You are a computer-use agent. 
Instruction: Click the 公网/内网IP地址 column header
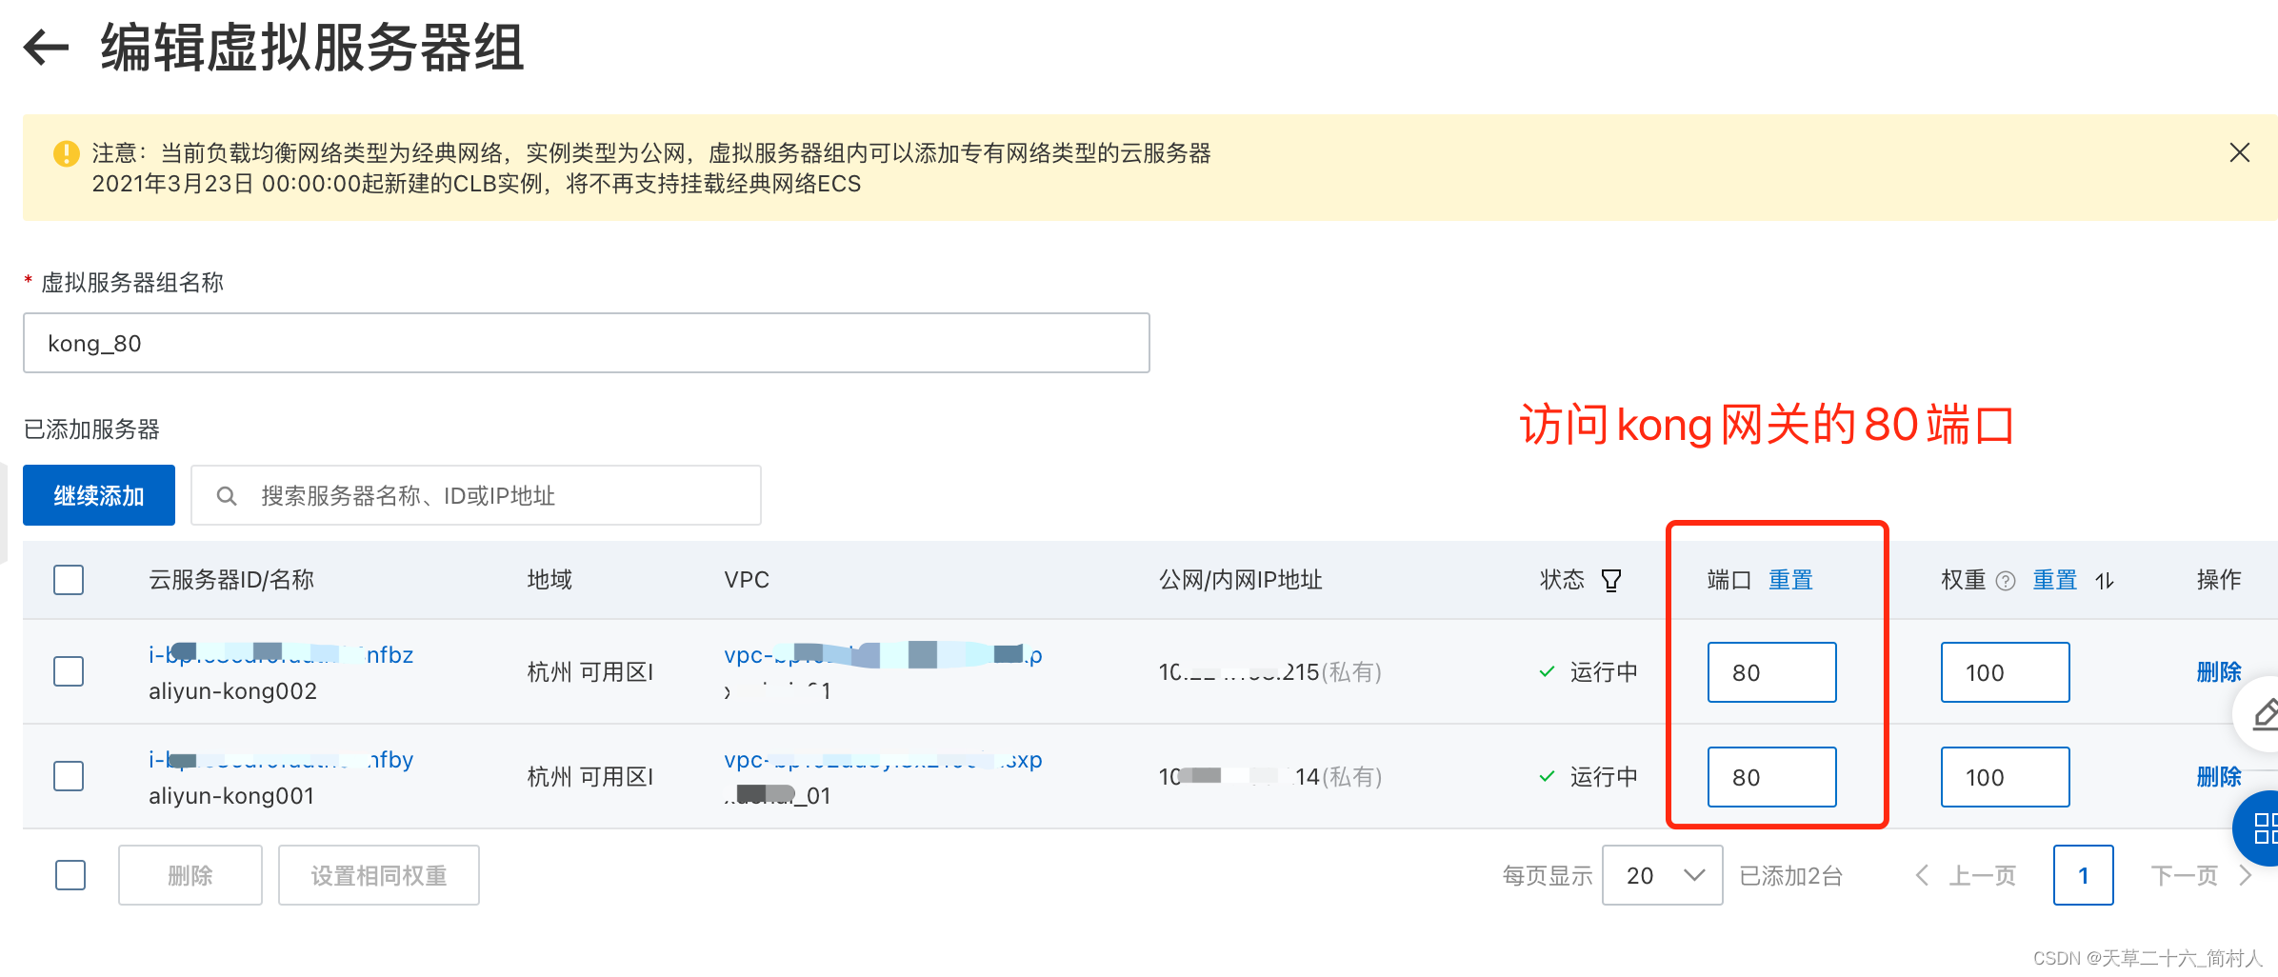click(x=1241, y=580)
